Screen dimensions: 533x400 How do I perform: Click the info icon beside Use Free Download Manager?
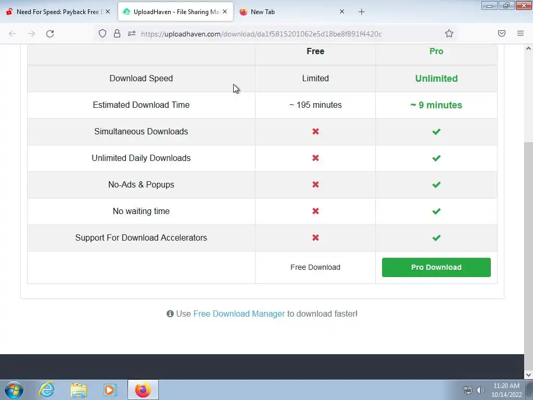170,314
